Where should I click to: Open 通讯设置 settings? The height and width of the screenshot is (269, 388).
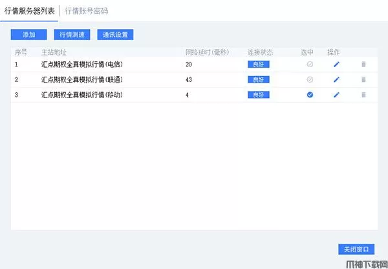point(115,35)
